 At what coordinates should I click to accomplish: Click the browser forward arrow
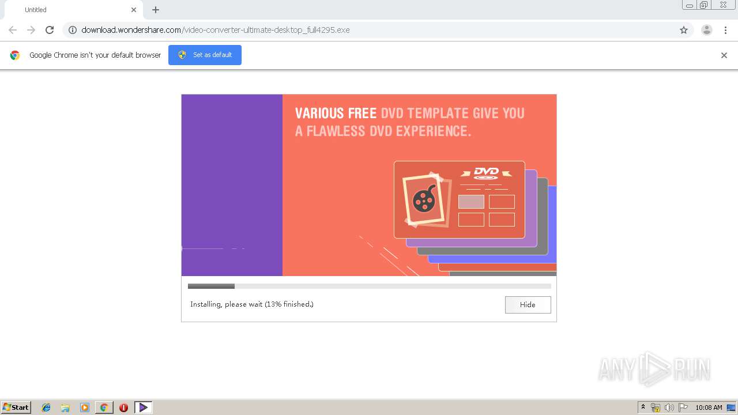pos(31,30)
